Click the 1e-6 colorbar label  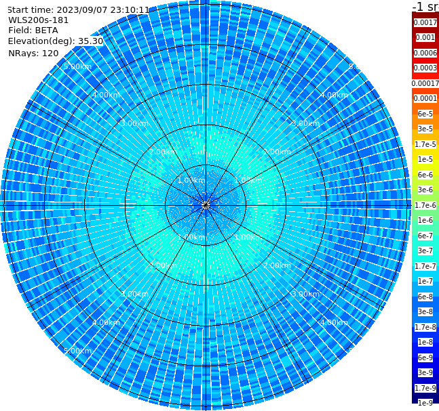425,220
